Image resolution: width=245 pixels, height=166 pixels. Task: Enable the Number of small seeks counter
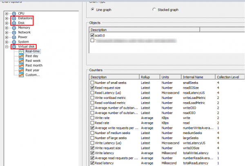[x=92, y=83]
